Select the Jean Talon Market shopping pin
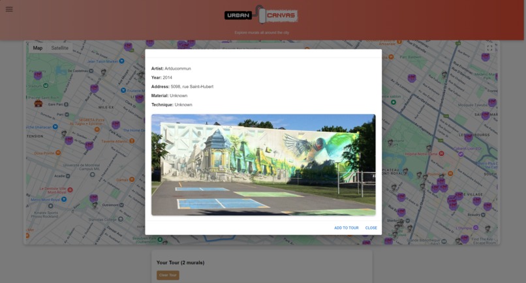Image resolution: width=526 pixels, height=283 pixels. pos(122,61)
